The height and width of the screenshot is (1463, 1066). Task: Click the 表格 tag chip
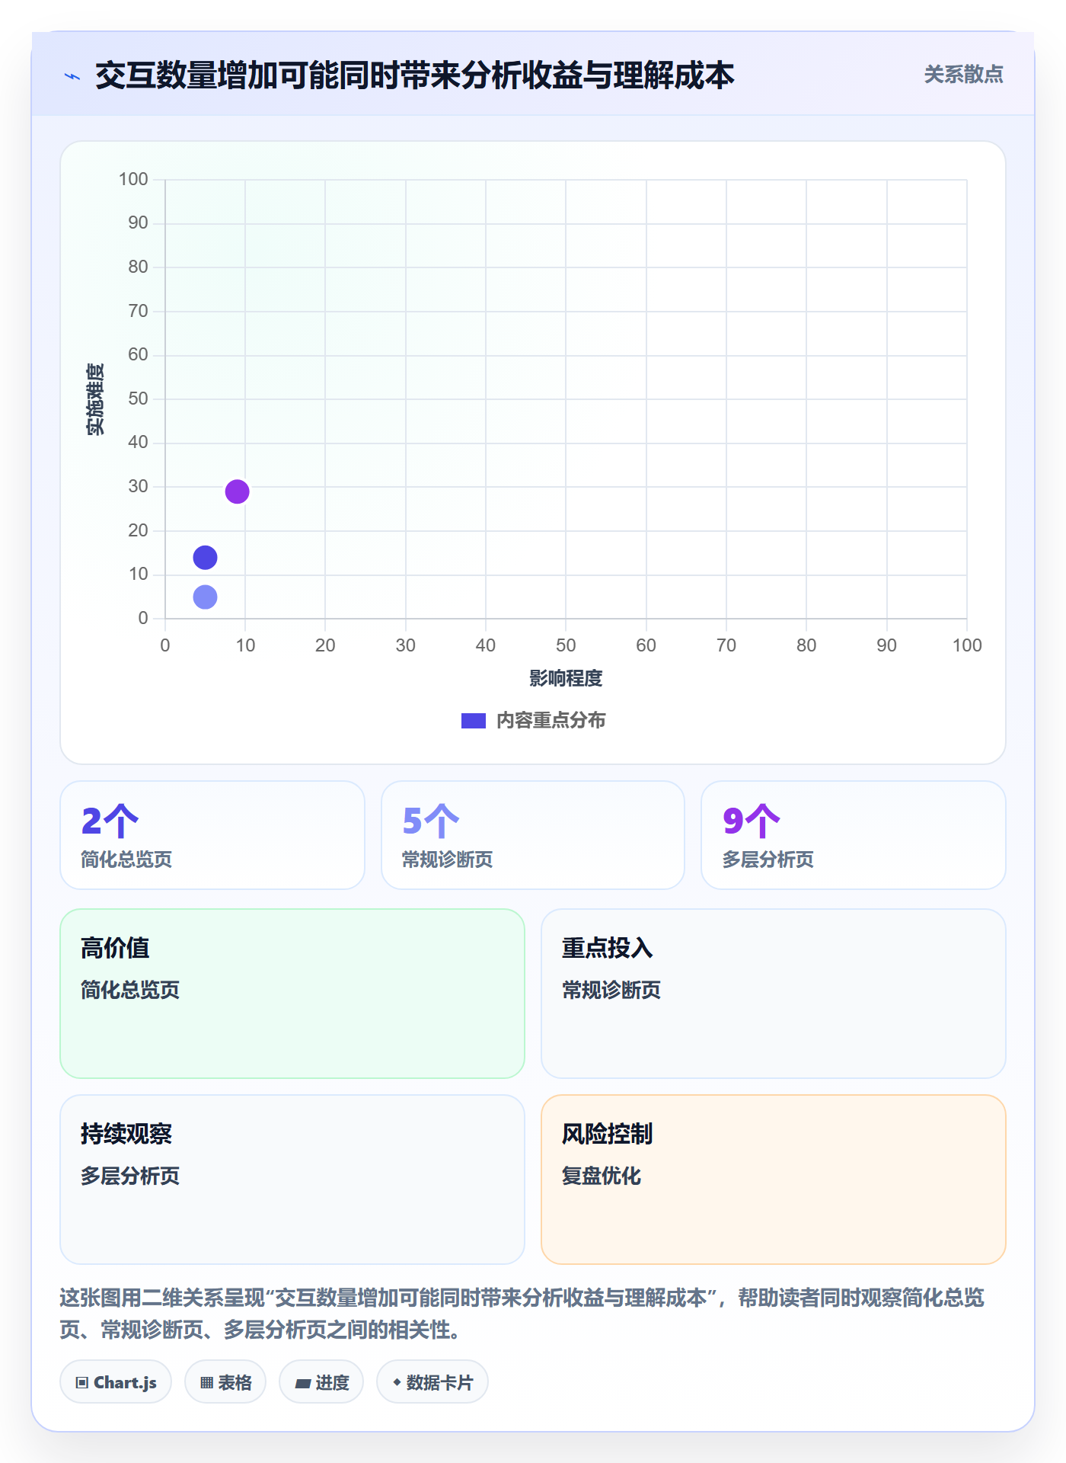(x=225, y=1381)
